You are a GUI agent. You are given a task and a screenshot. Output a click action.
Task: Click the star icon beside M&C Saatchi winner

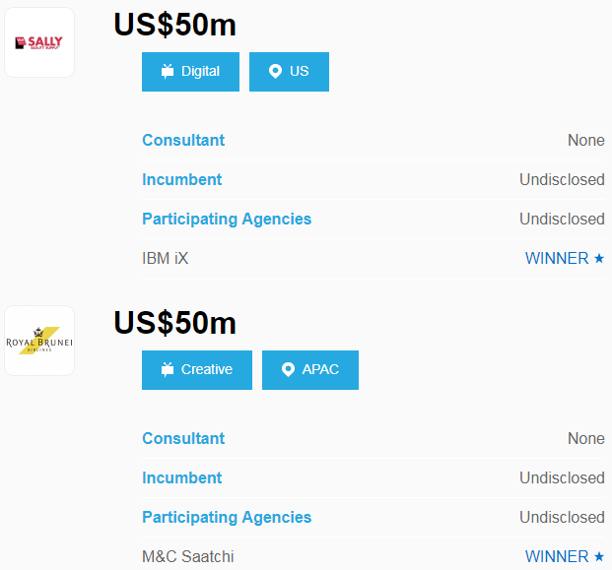point(598,557)
